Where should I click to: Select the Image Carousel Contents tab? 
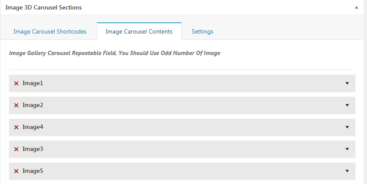tap(139, 31)
